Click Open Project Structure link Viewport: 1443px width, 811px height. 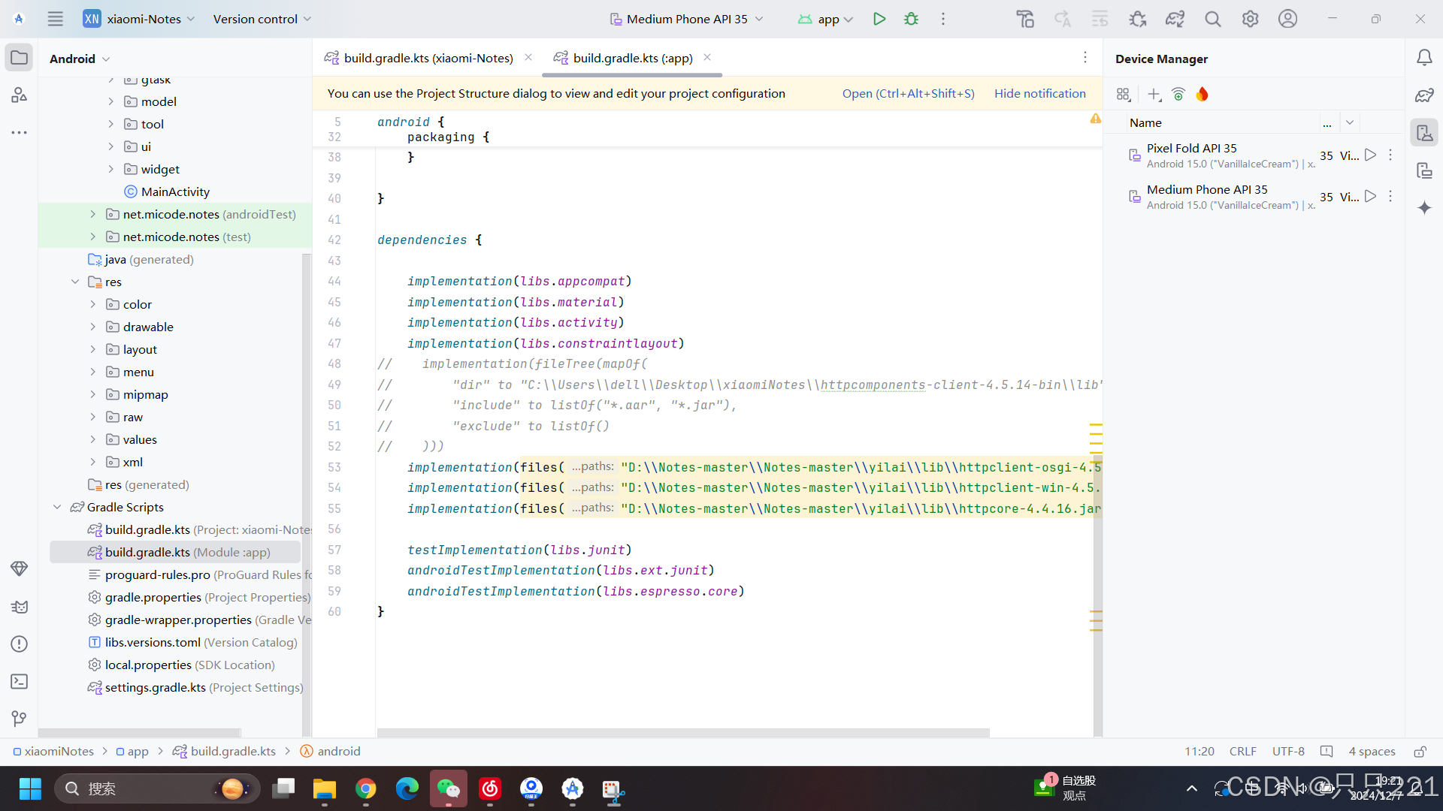click(908, 93)
